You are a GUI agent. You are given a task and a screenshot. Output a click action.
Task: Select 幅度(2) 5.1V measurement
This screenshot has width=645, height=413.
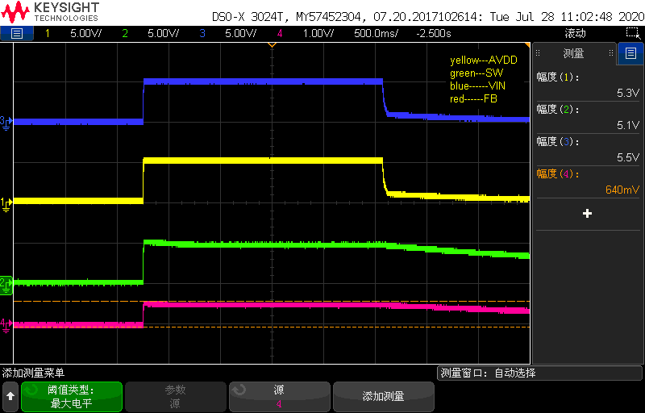click(589, 117)
